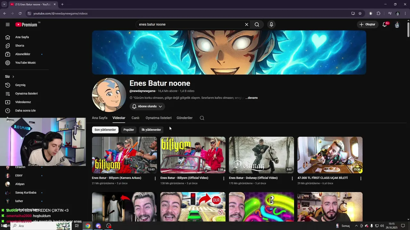410x230 pixels.
Task: Open Enes Batur - Dolunay video title
Action: 253,178
